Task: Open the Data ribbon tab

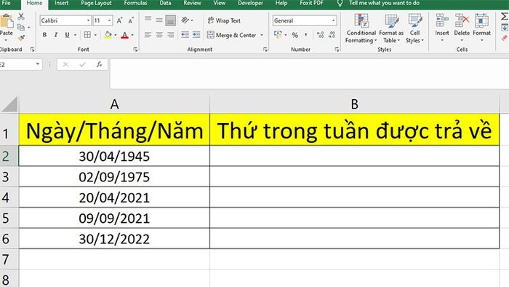Action: click(165, 3)
